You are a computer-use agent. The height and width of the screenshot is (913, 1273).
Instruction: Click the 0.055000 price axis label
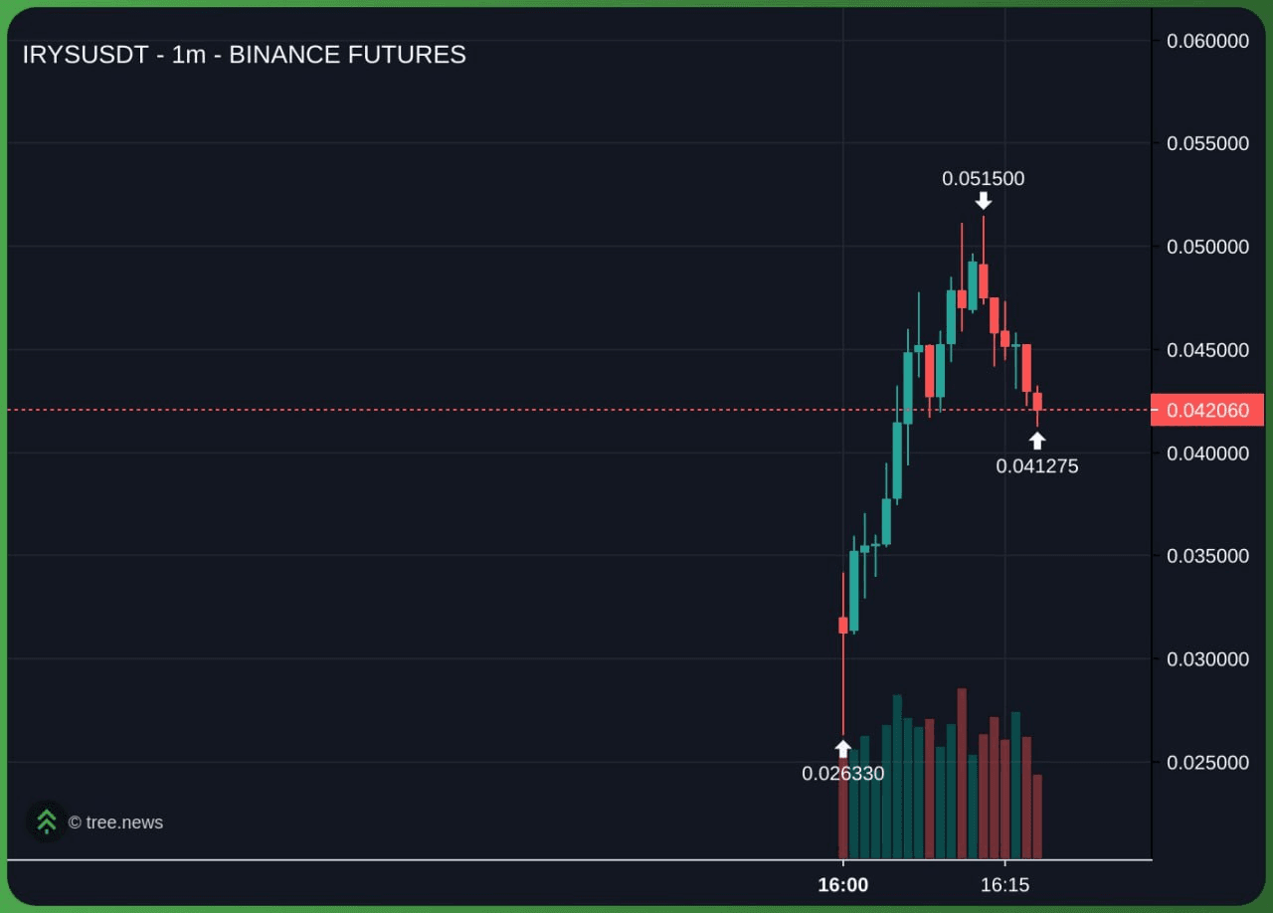tap(1207, 143)
